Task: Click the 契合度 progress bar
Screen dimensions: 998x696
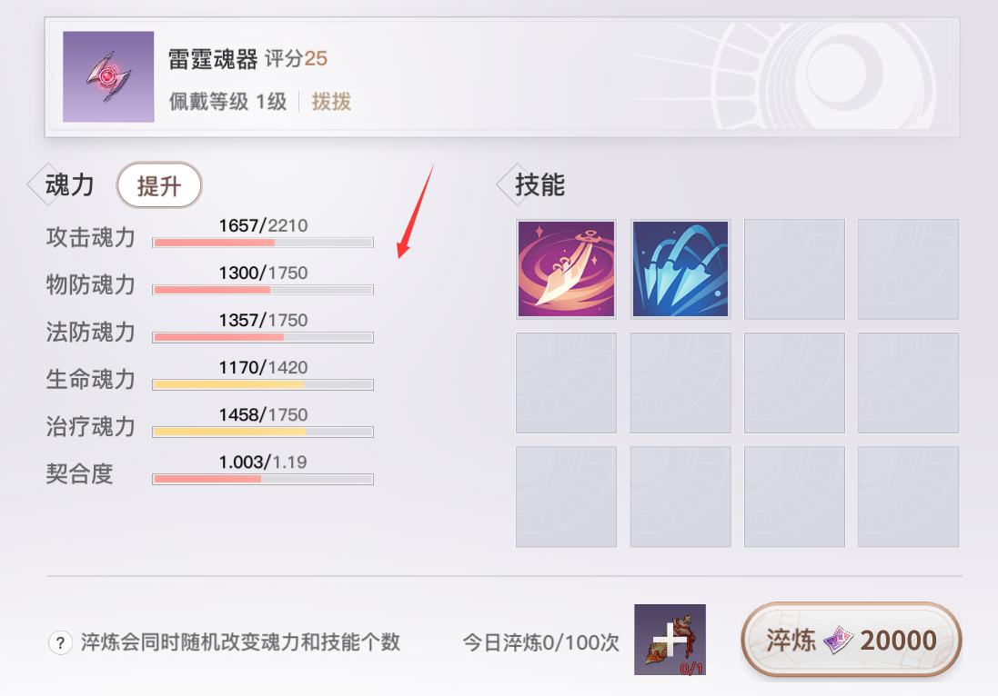Action: coord(263,479)
